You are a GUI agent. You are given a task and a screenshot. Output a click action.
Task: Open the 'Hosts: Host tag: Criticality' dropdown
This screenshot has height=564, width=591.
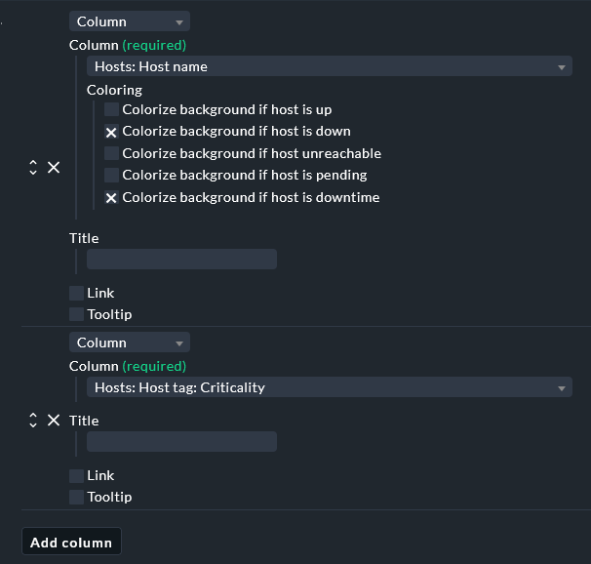pyautogui.click(x=329, y=387)
